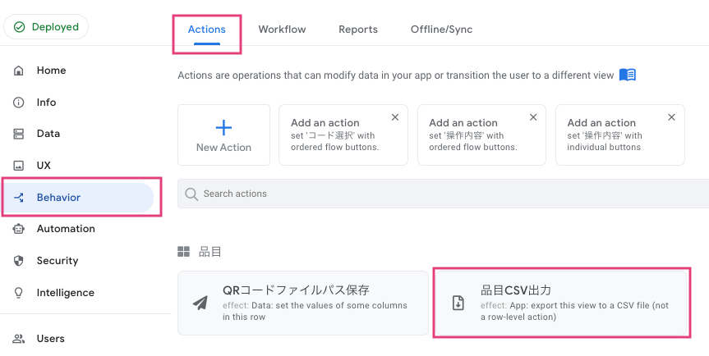Dismiss the 'コード選択' action suggestion
Image resolution: width=709 pixels, height=356 pixels.
(395, 117)
